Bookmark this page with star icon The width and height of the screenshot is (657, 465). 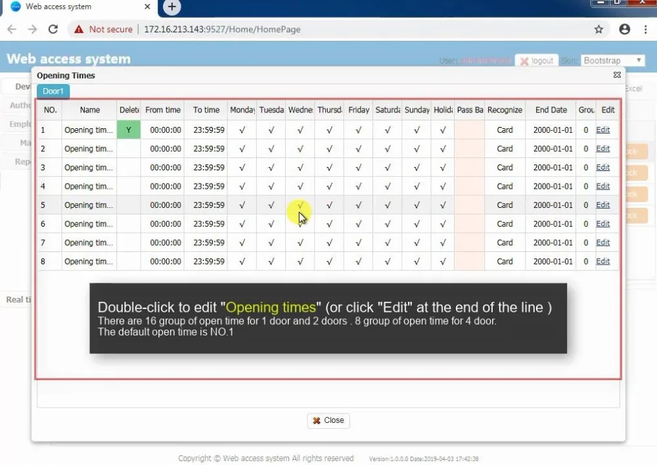(599, 30)
